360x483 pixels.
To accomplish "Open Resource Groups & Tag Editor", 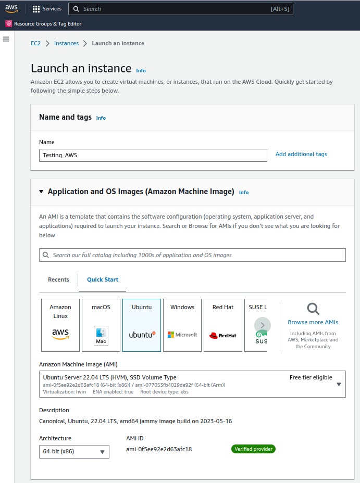I will point(48,24).
